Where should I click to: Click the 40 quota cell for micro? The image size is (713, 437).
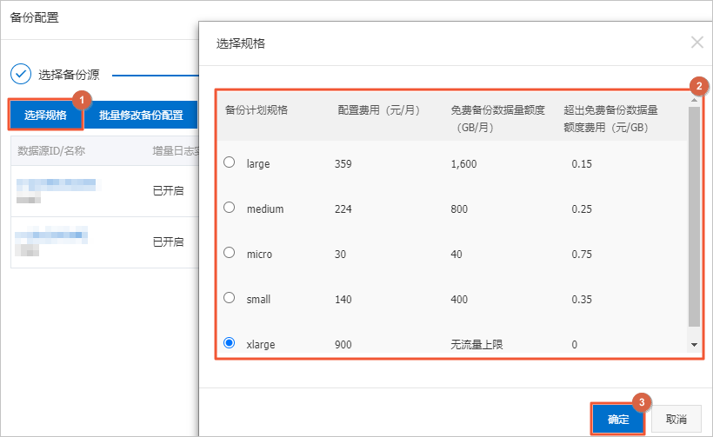click(x=456, y=255)
